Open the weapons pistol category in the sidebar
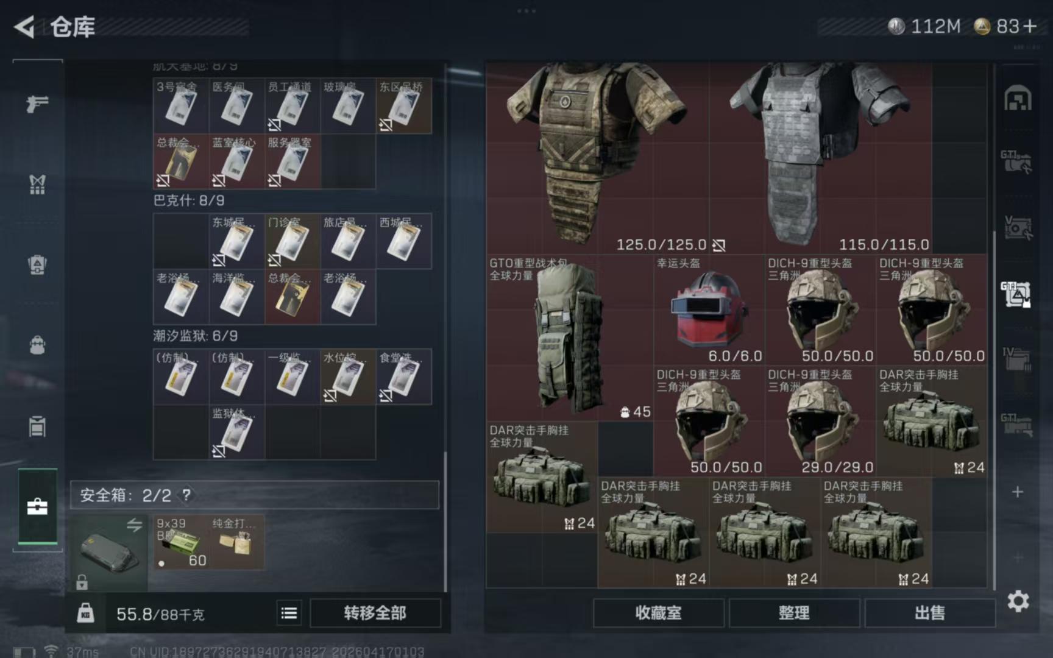The image size is (1053, 658). [x=37, y=104]
